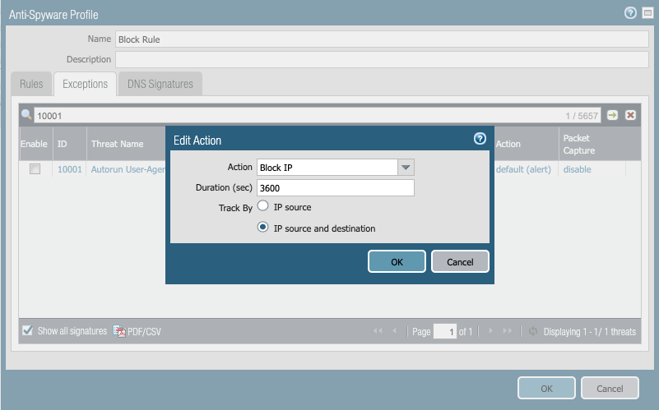
Task: Open Autorun User-Agent threat name link
Action: click(128, 169)
